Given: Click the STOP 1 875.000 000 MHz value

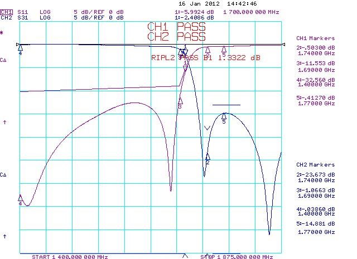Looking at the screenshot, I should point(237,257).
